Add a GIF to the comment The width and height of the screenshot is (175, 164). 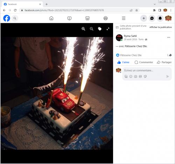[140, 76]
